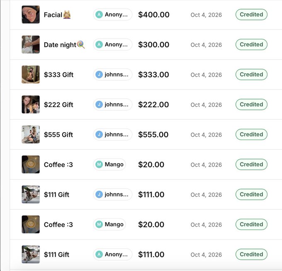This screenshot has width=282, height=271.
Task: Click Mango avatar icon in first Coffee row
Action: (99, 165)
